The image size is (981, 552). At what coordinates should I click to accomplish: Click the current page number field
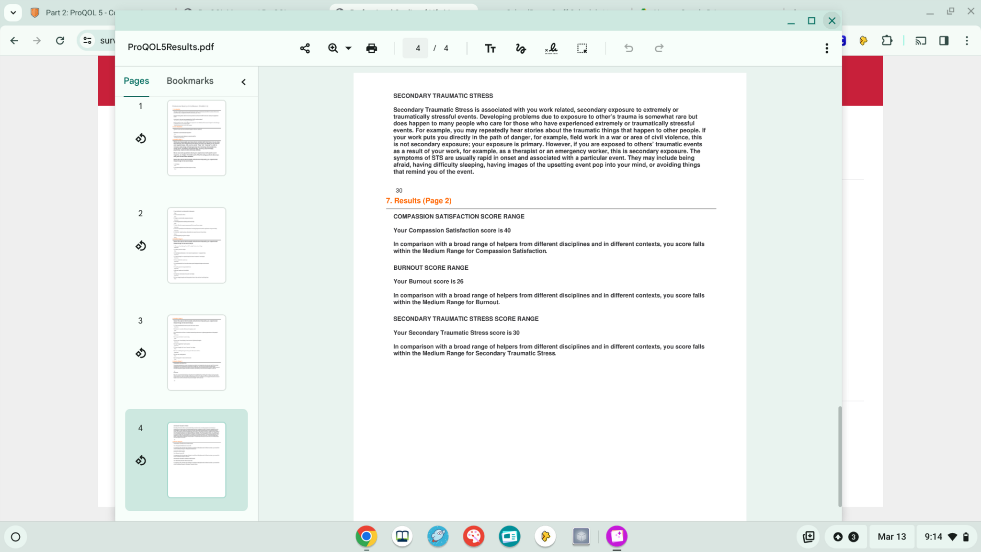click(416, 48)
